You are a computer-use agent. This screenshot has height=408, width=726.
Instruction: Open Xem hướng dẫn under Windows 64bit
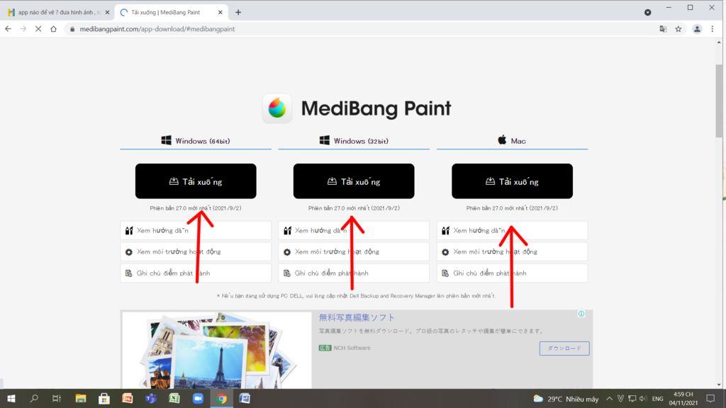[196, 230]
